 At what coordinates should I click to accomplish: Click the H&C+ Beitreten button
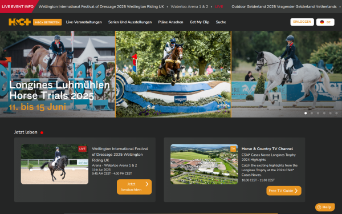pyautogui.click(x=47, y=22)
